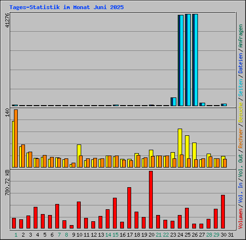Select day label 7 on the x-axis
This screenshot has width=246, height=240.
59,235
